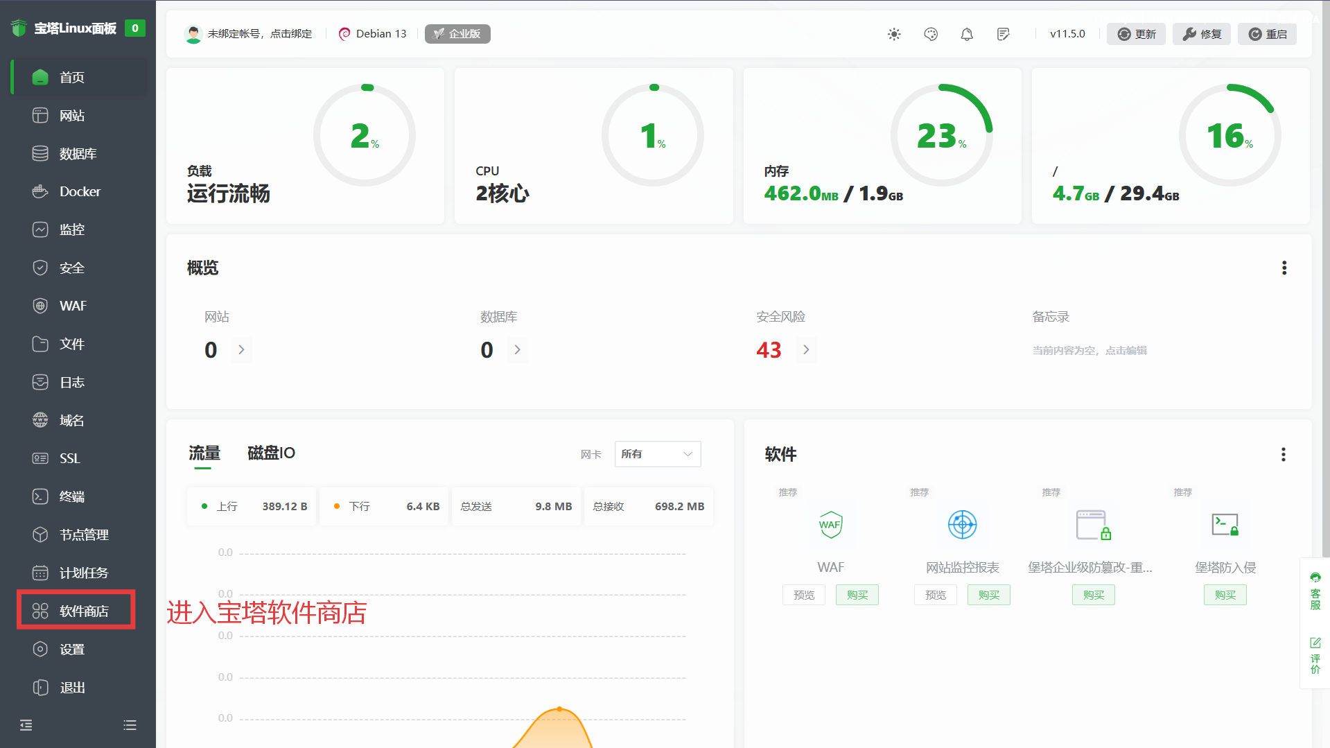This screenshot has height=748, width=1330.
Task: Open the Docker sidebar menu item
Action: point(80,191)
